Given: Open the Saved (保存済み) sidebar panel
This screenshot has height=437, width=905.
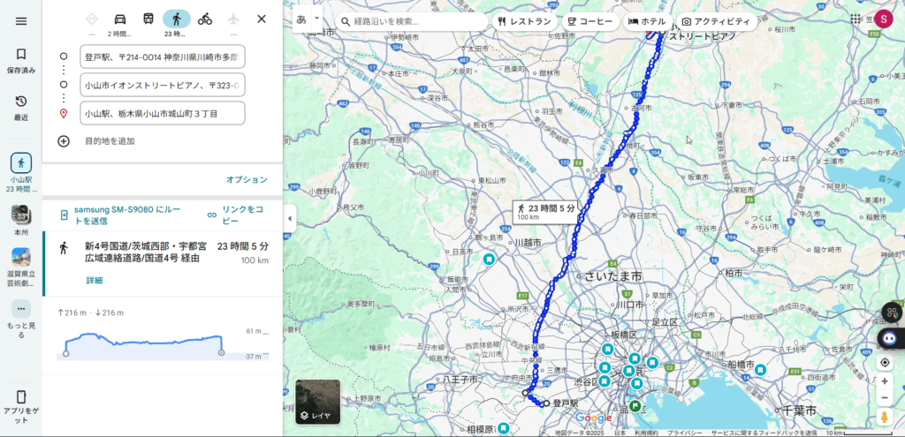Looking at the screenshot, I should click(21, 61).
